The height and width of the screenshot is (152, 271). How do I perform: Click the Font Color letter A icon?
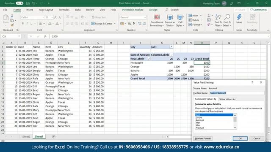click(x=57, y=24)
